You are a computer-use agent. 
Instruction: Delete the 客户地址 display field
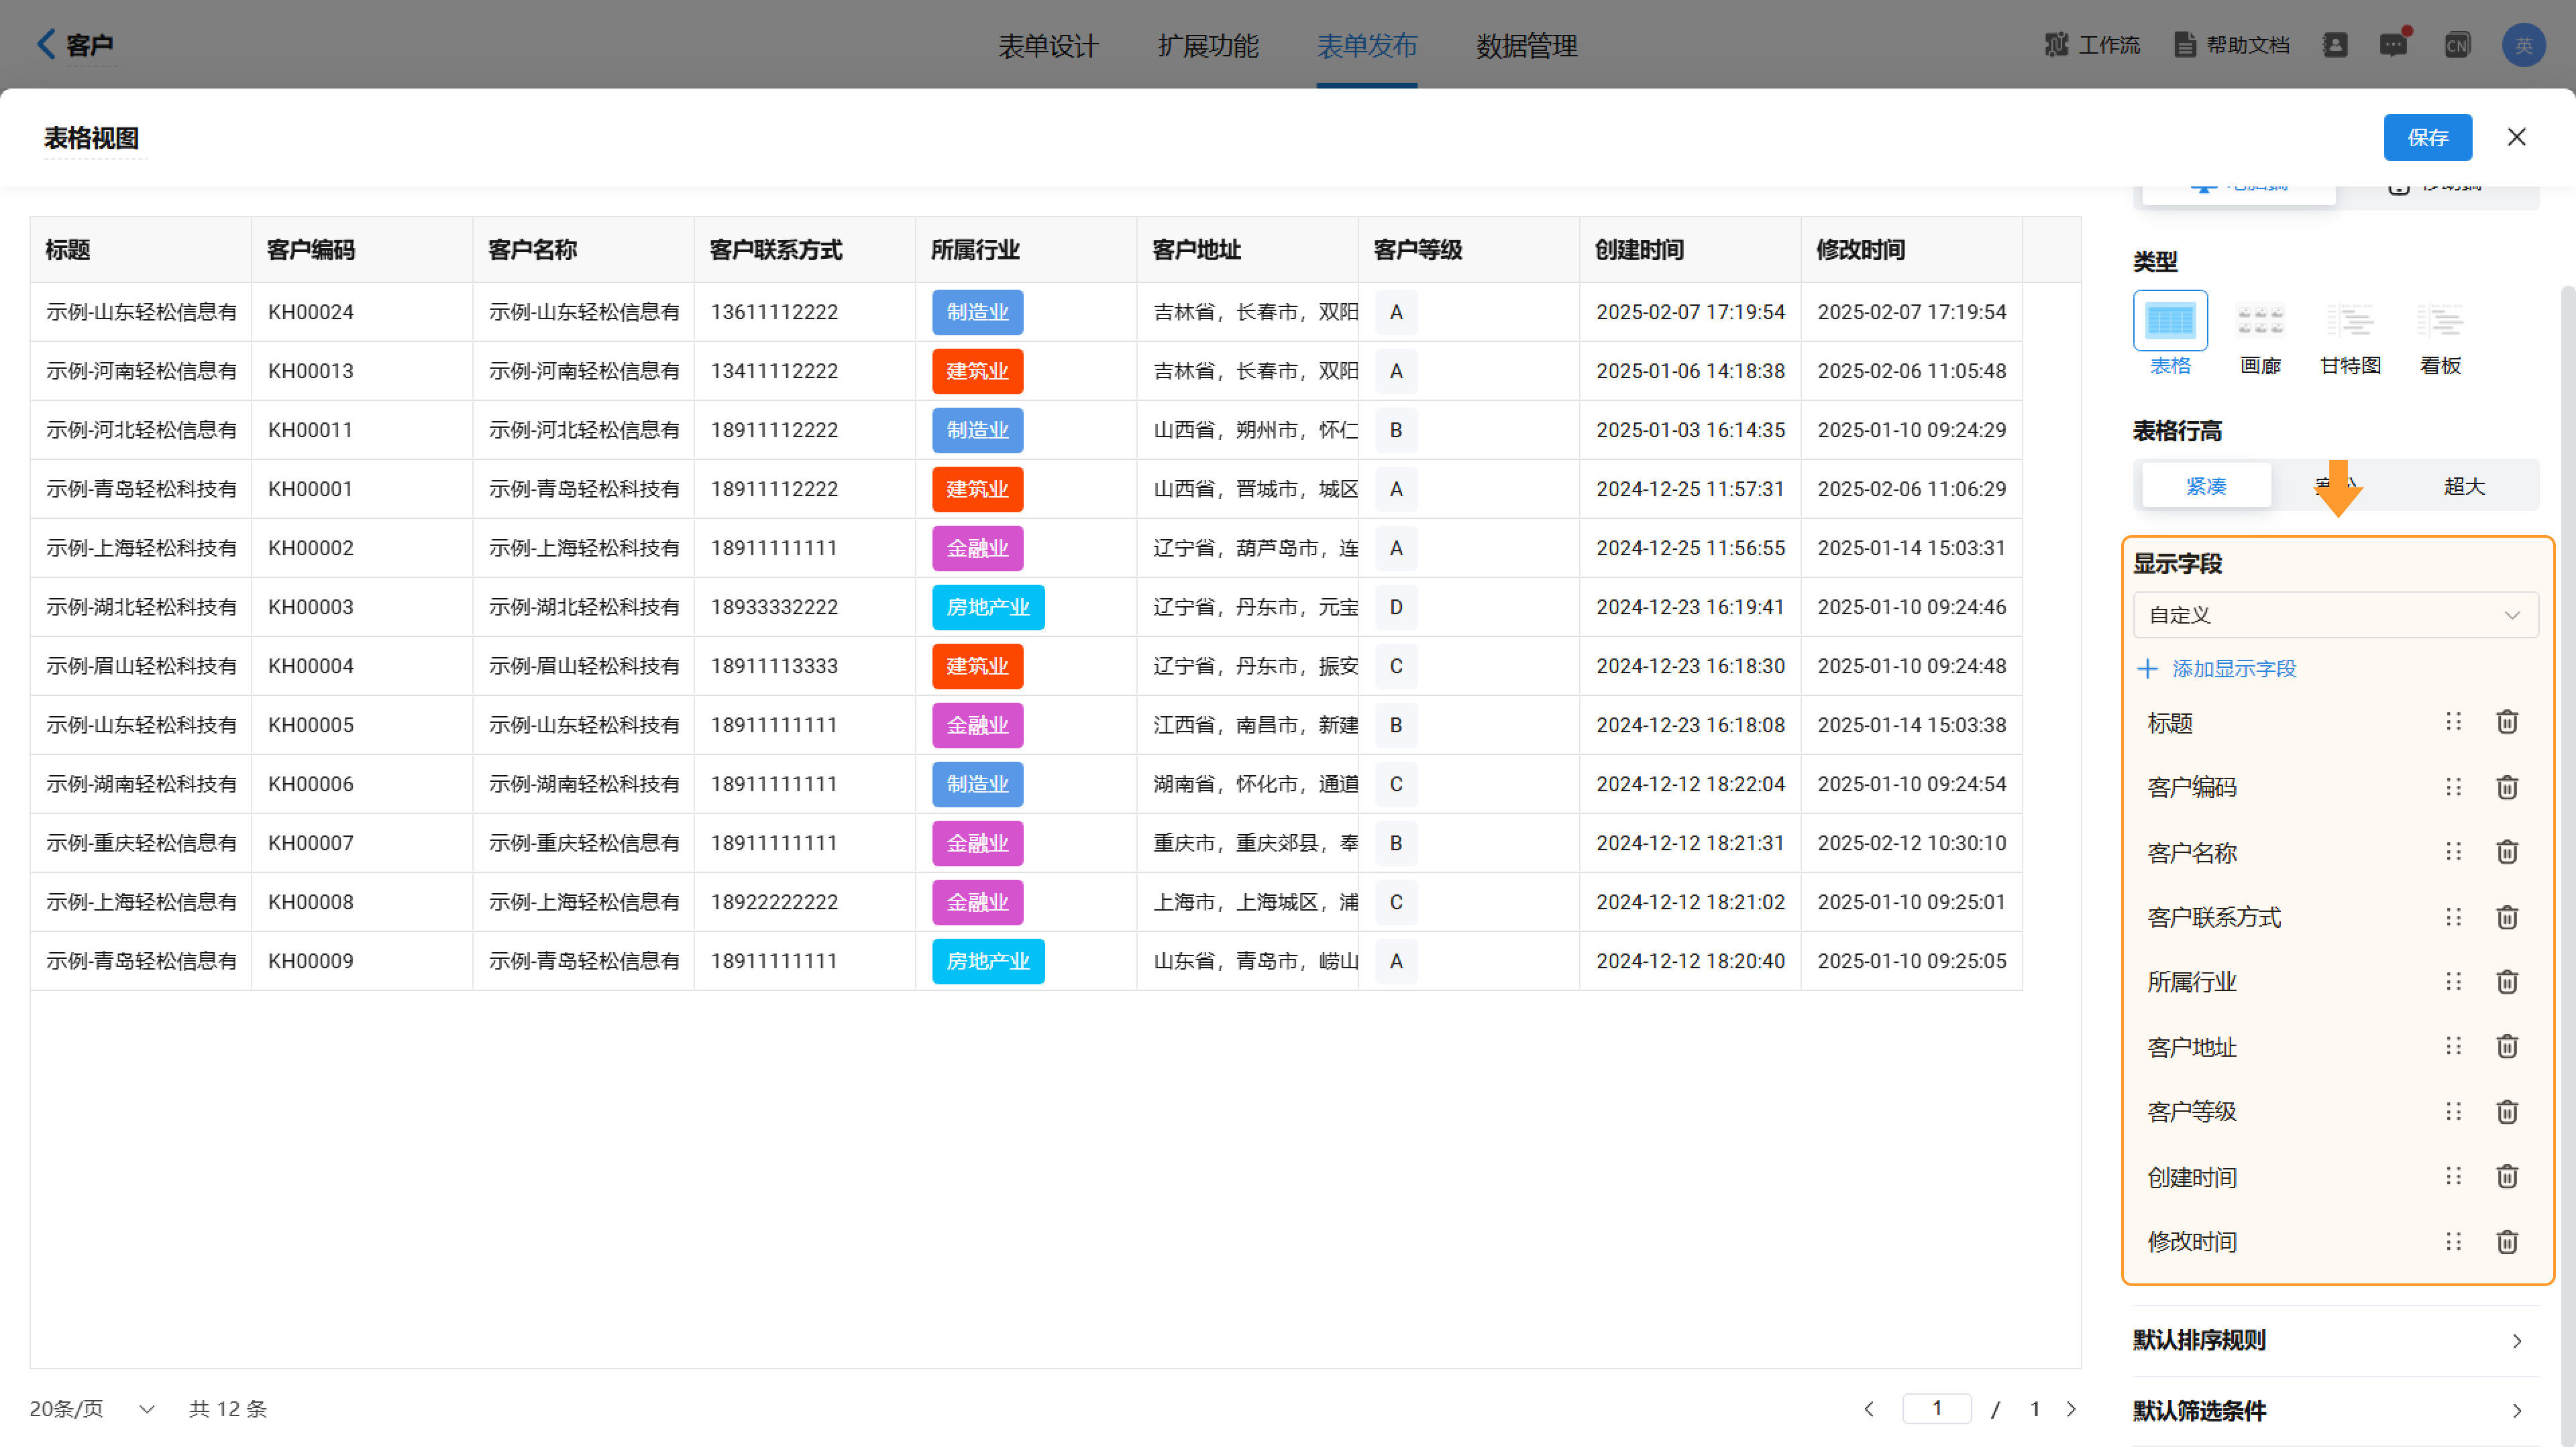click(x=2507, y=1046)
